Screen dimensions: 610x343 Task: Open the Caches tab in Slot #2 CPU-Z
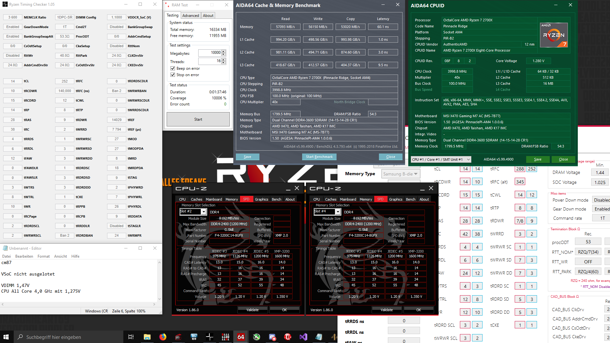click(197, 199)
